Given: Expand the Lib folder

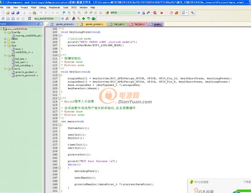Looking at the screenshot, I should pos(5,42).
